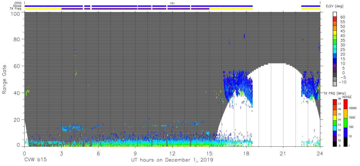Click the x-axis tick label '6'
Screen dimensions: 360x166
tap(98, 153)
